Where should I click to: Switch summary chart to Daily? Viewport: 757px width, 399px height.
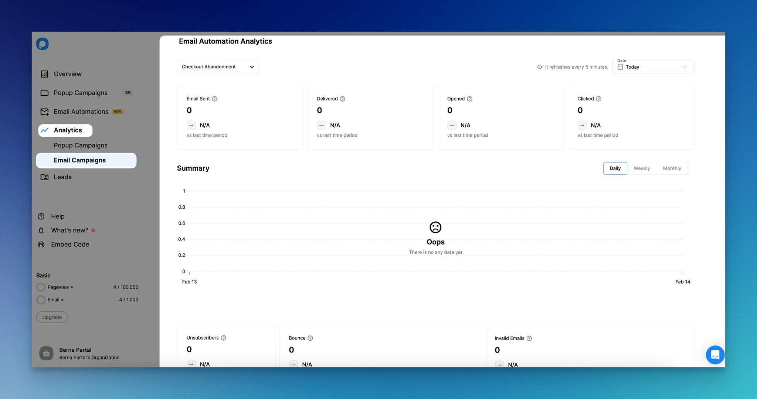(x=615, y=168)
